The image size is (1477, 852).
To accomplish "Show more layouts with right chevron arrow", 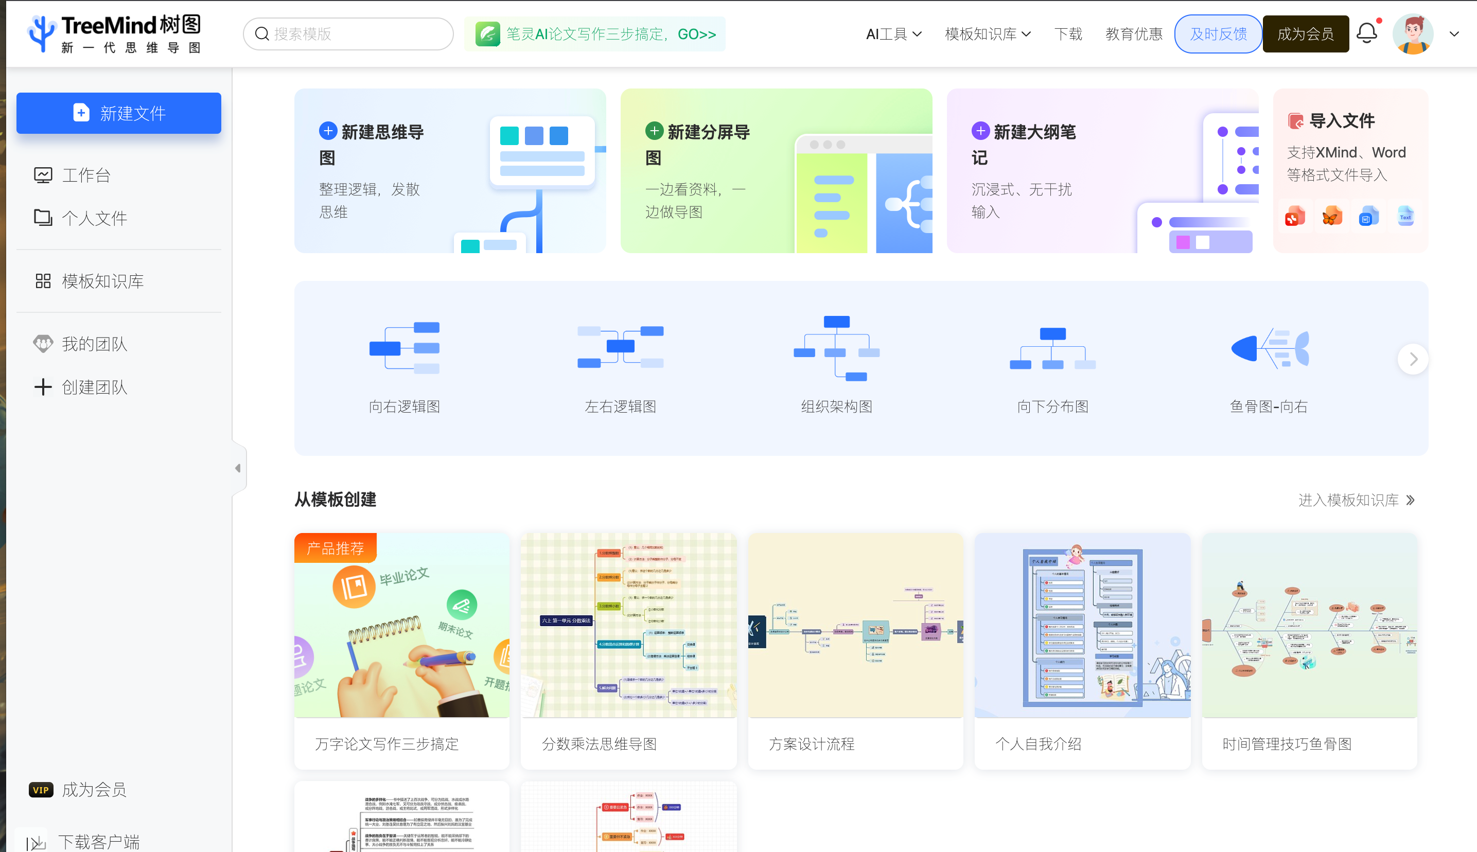I will pos(1413,359).
